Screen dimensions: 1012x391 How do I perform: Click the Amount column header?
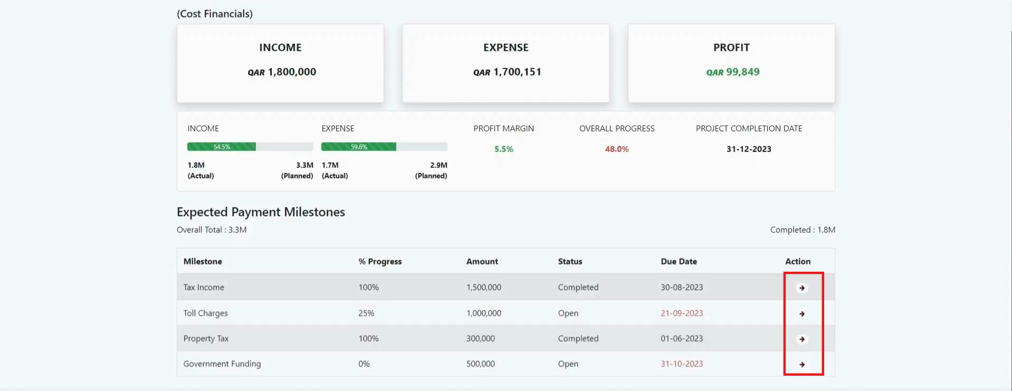(x=482, y=262)
